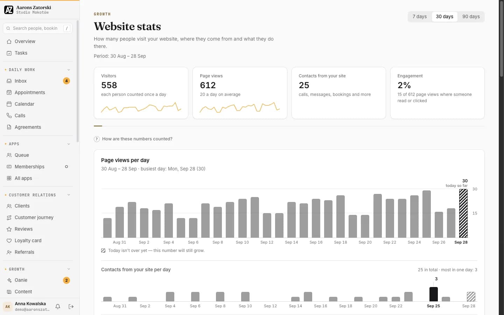Click the Inbox tray icon
The height and width of the screenshot is (315, 504).
[x=9, y=81]
